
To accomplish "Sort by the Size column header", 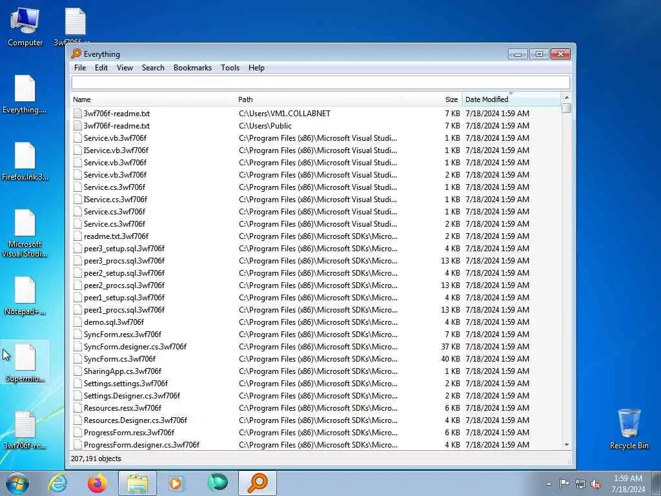I will 431,99.
